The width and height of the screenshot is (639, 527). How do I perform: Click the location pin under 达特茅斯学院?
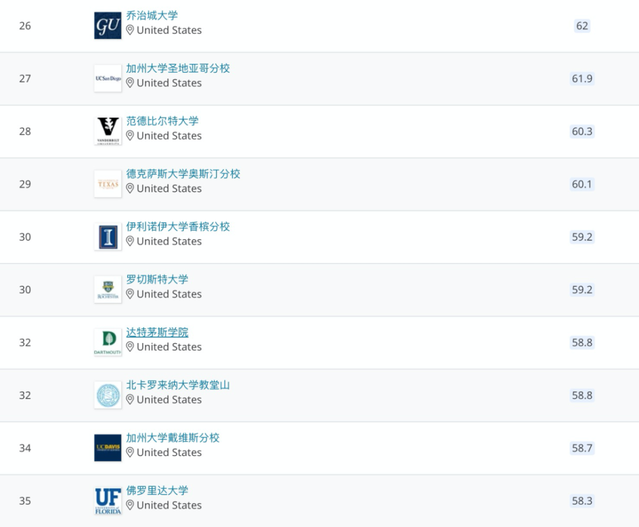[x=130, y=347]
